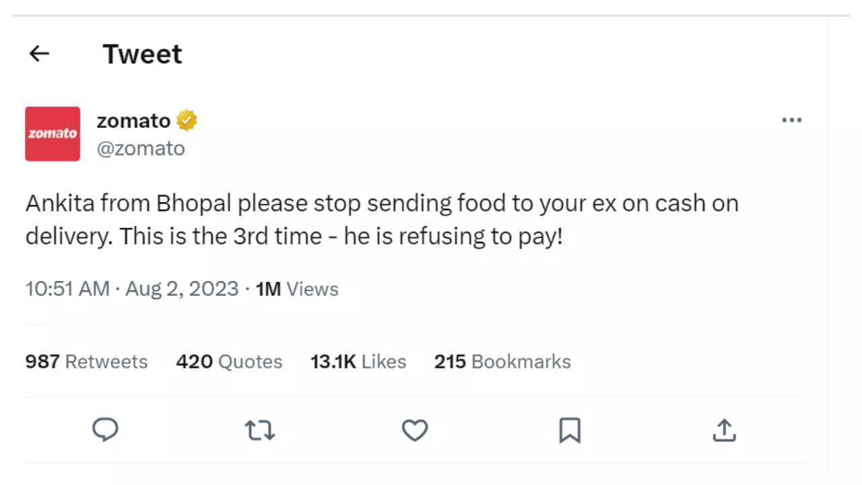
Task: Click the Tweet page header
Action: [x=142, y=54]
